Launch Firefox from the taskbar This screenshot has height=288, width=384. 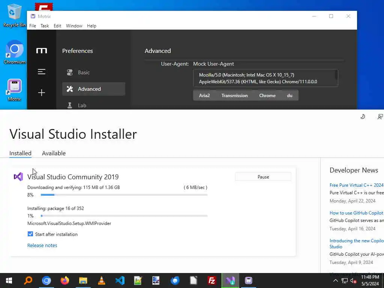click(x=64, y=280)
